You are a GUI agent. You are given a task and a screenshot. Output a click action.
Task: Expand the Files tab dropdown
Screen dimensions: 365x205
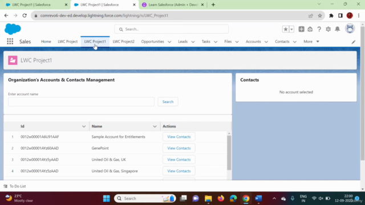(x=237, y=42)
